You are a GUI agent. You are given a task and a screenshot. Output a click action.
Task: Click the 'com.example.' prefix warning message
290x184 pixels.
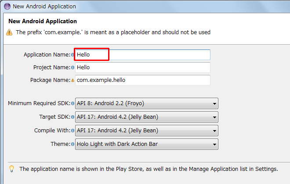[113, 32]
